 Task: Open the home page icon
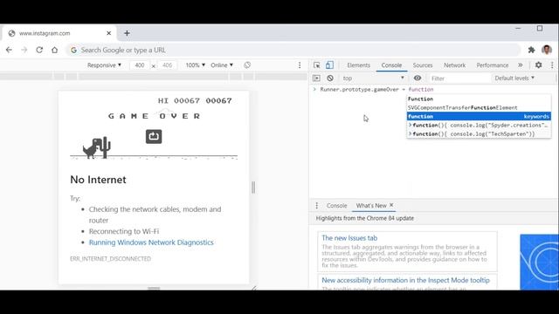coord(54,50)
